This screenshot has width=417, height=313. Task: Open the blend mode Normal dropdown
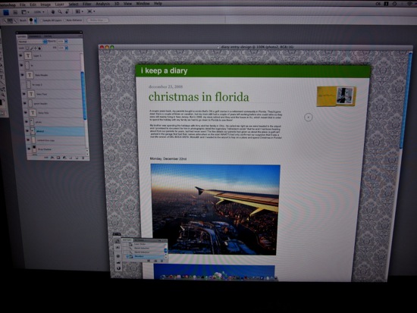(33, 42)
